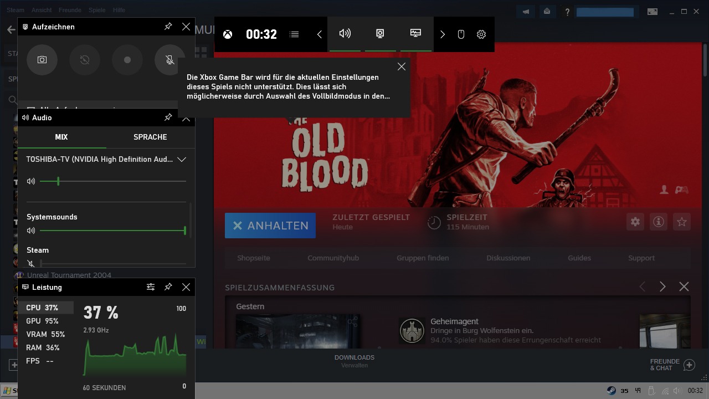Open the Freunde menu
709x399 pixels.
pos(70,10)
